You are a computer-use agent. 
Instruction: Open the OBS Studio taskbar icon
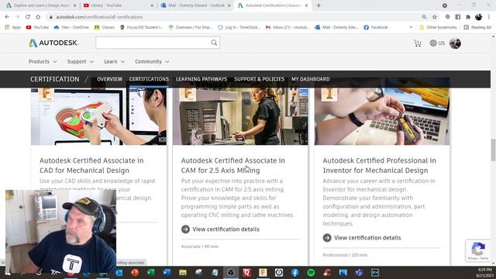pyautogui.click(x=231, y=272)
